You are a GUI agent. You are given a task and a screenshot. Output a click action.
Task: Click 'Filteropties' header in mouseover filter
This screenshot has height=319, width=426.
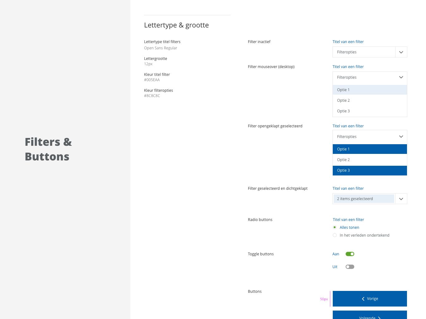tap(347, 77)
